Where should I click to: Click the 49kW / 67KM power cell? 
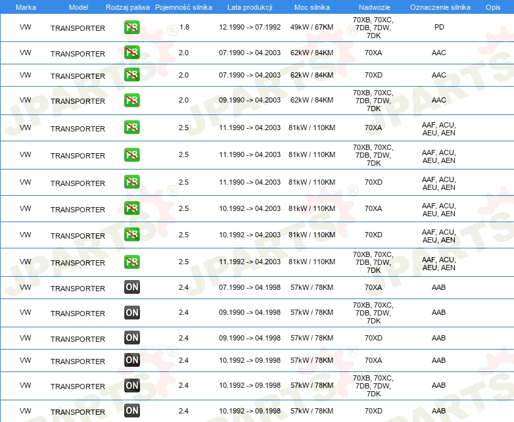[312, 27]
